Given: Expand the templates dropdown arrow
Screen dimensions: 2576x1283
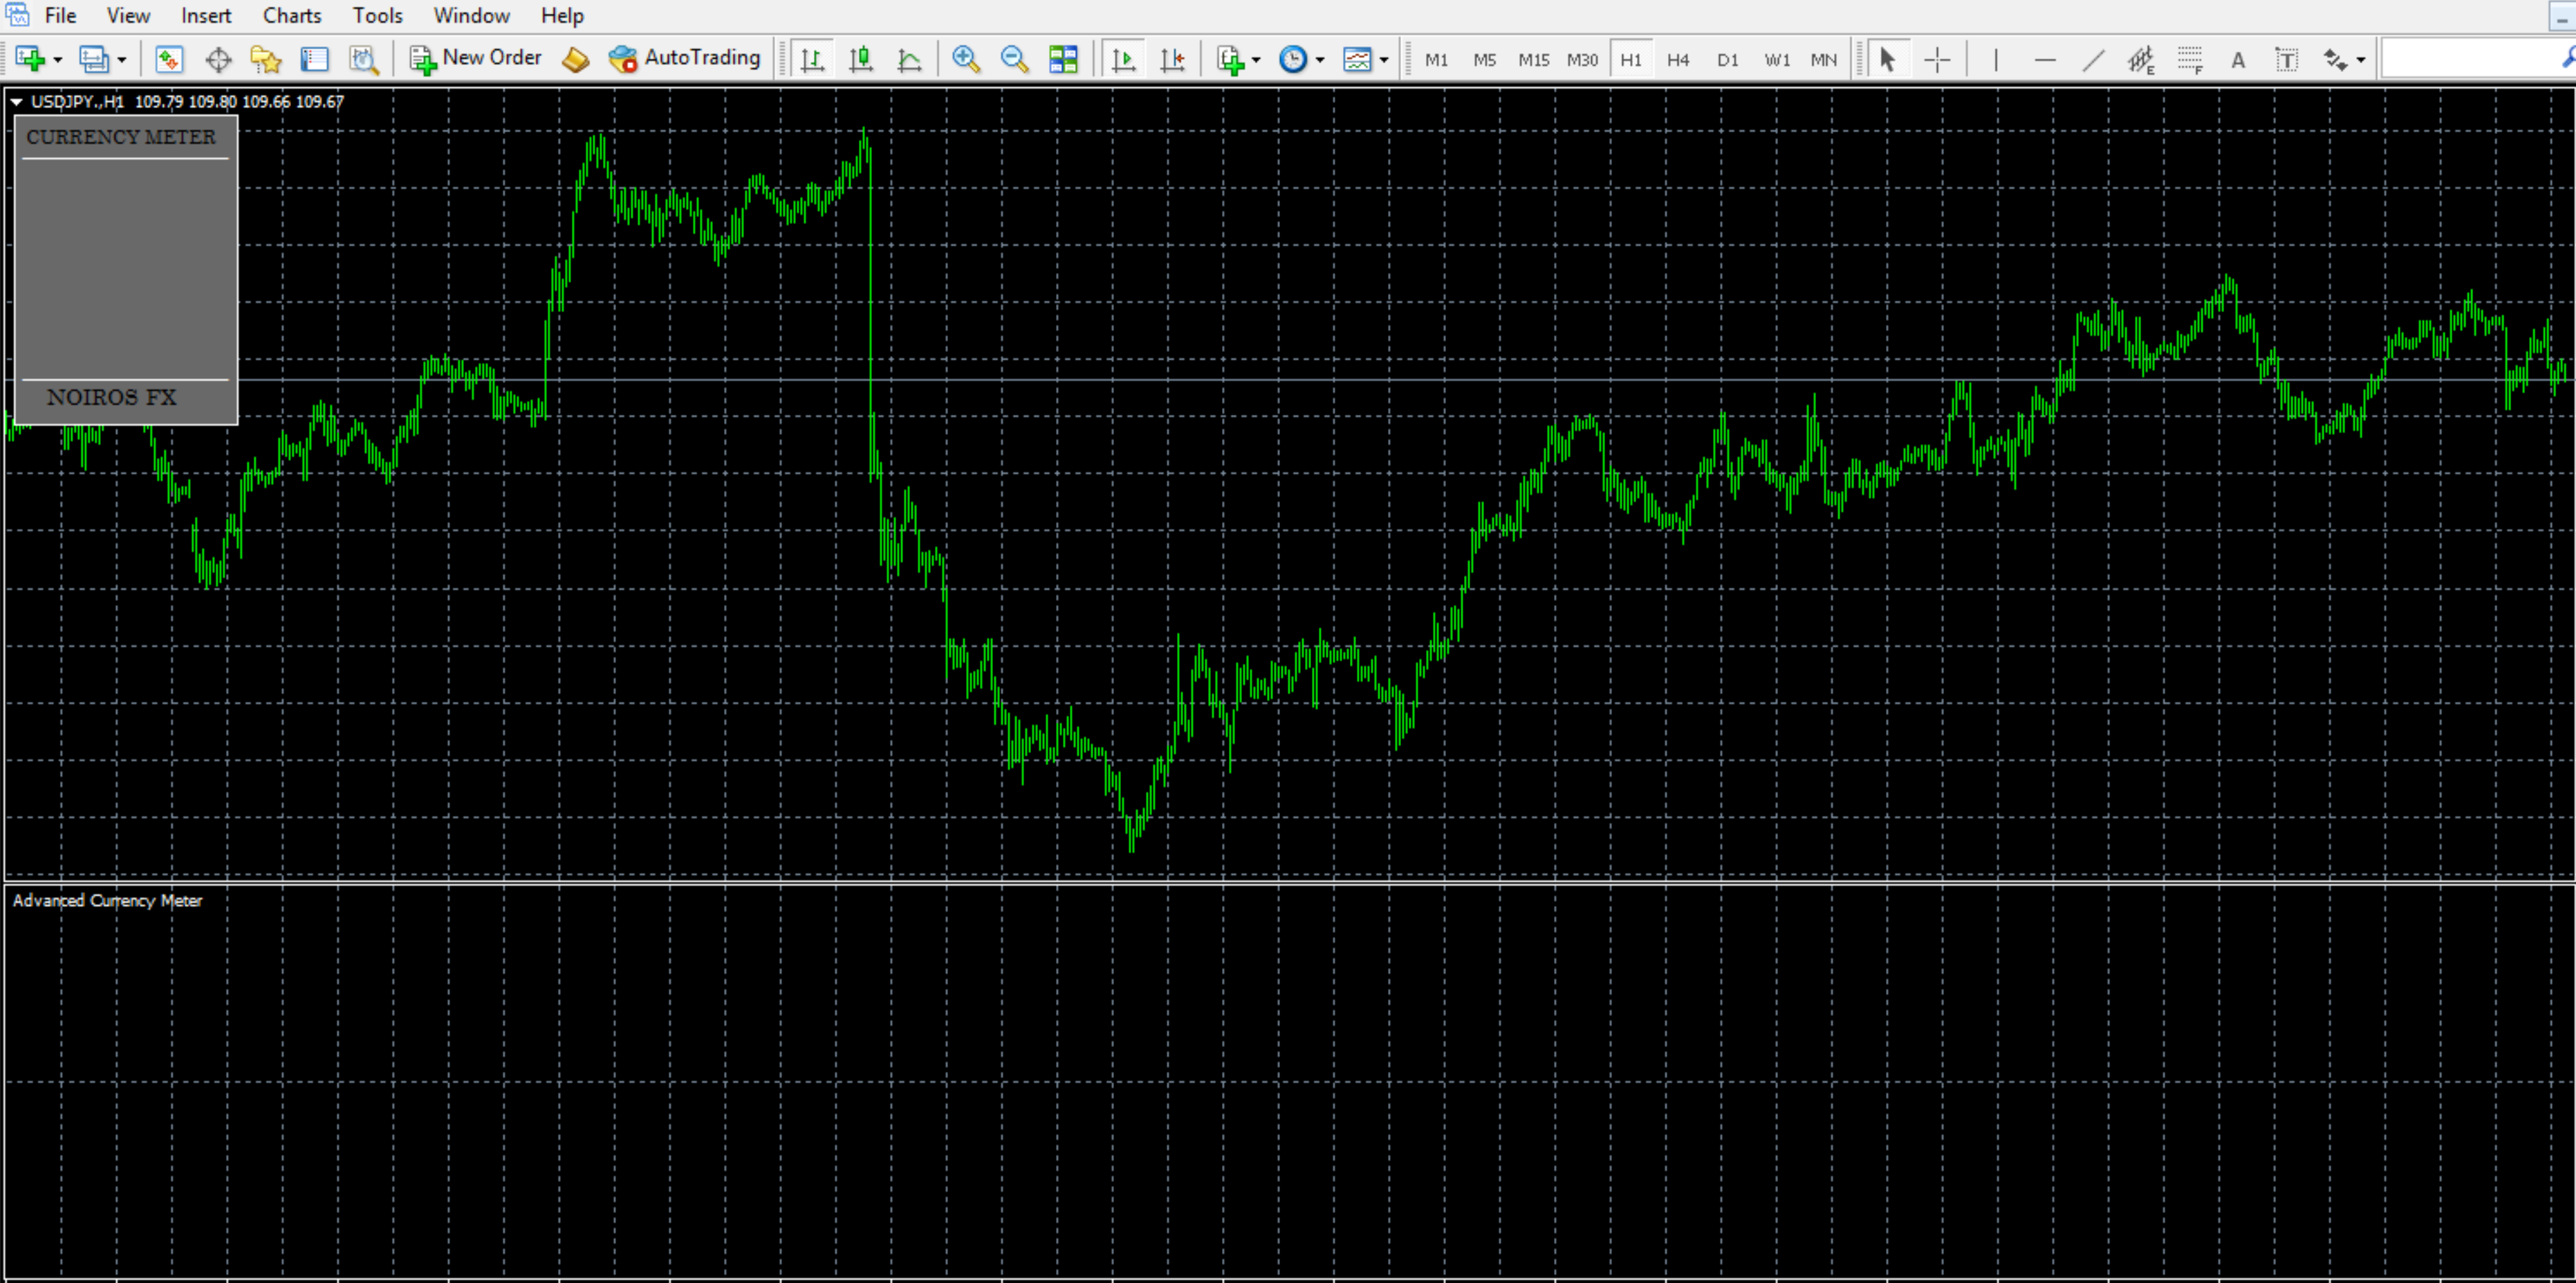Looking at the screenshot, I should [1384, 60].
